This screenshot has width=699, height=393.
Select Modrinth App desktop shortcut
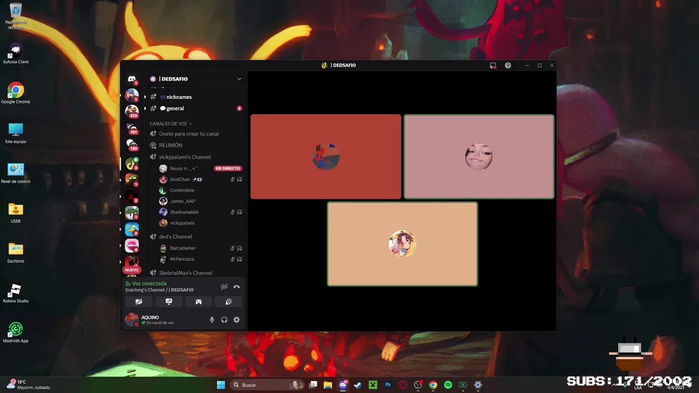16,332
